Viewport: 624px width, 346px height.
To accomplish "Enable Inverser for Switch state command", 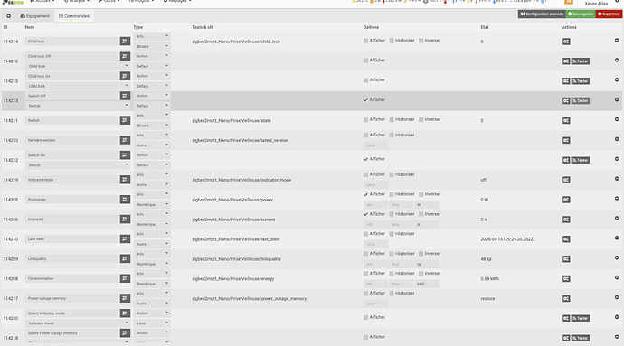I will (x=421, y=120).
